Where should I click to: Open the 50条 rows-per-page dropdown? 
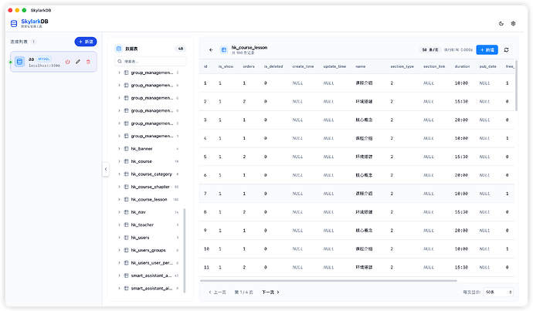pyautogui.click(x=497, y=292)
